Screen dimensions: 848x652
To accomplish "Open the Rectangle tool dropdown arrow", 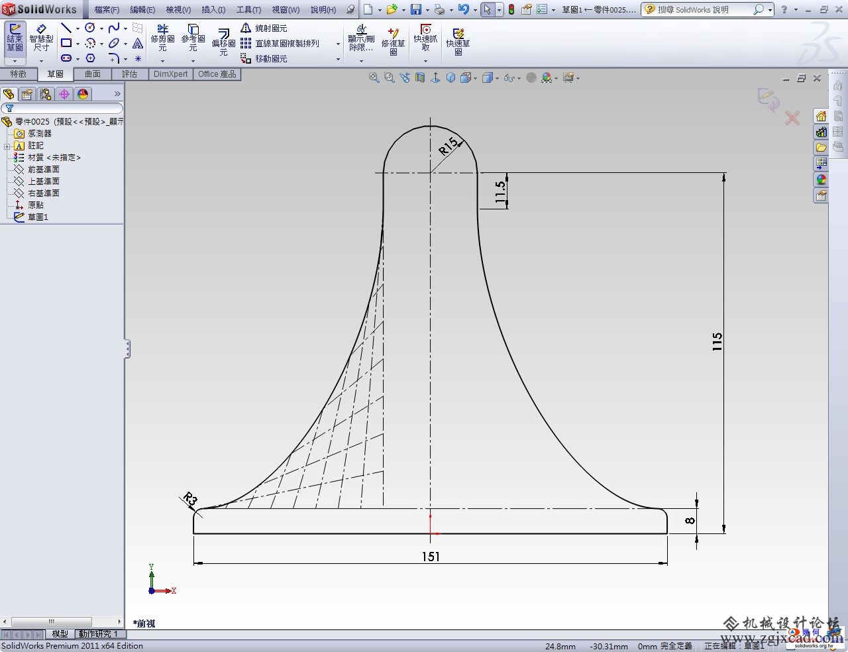I will (78, 44).
